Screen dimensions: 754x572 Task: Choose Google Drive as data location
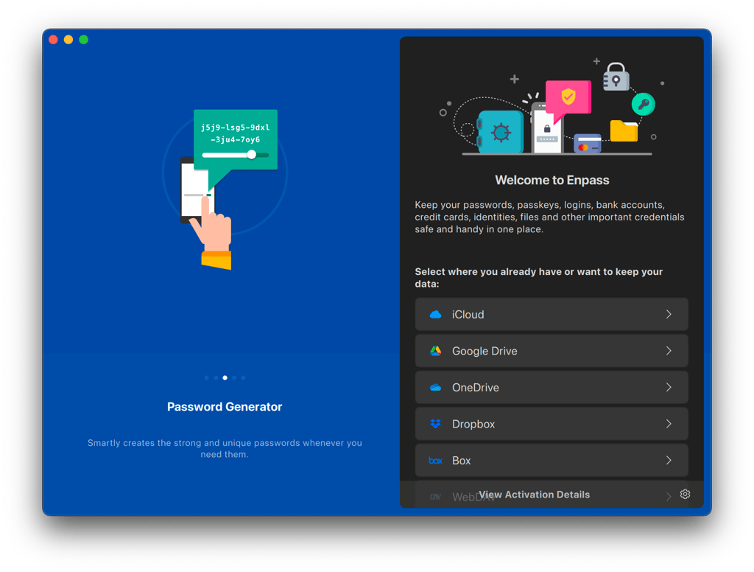pos(552,351)
